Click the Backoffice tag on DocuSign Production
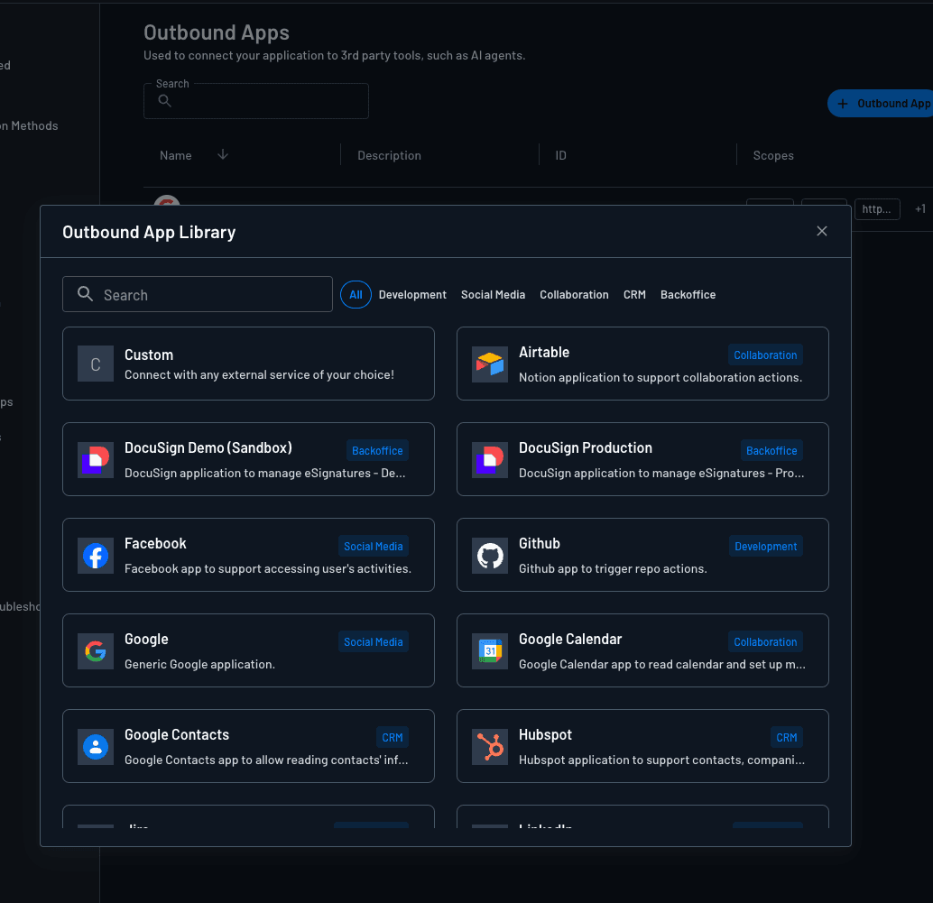Image resolution: width=933 pixels, height=903 pixels. (x=771, y=451)
